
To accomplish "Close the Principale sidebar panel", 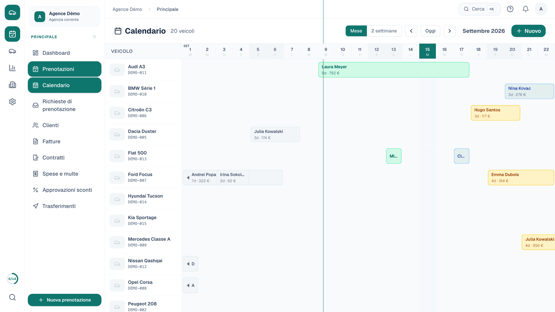I will coord(94,37).
